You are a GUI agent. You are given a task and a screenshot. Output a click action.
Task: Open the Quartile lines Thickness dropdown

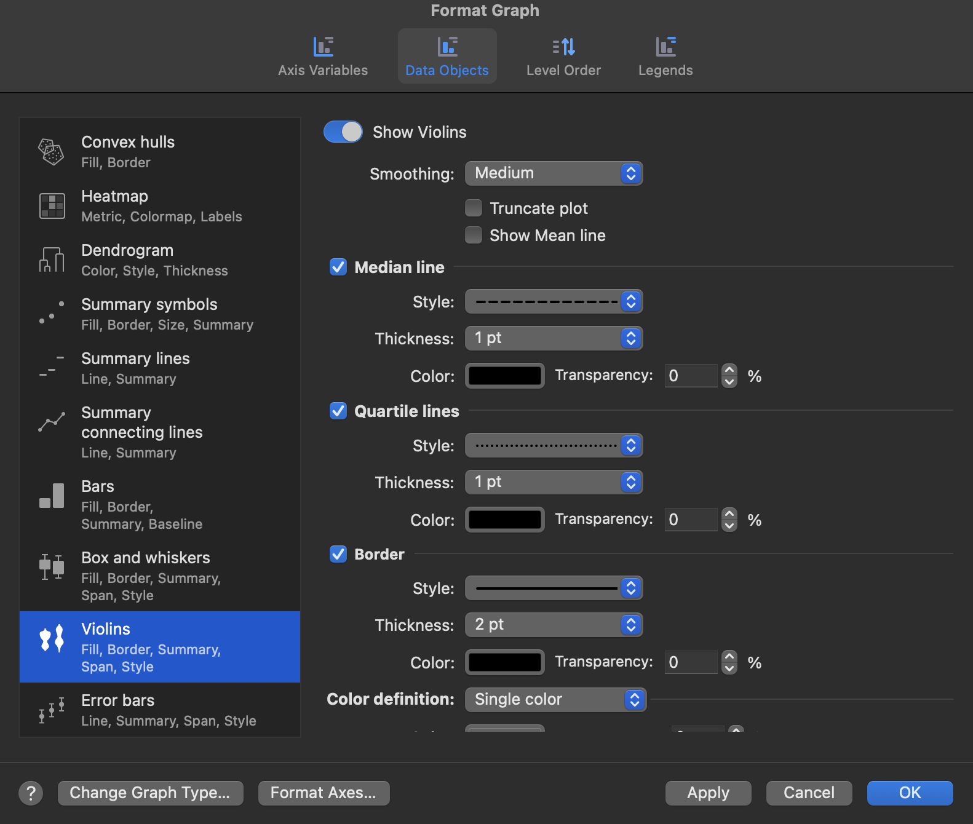point(554,482)
